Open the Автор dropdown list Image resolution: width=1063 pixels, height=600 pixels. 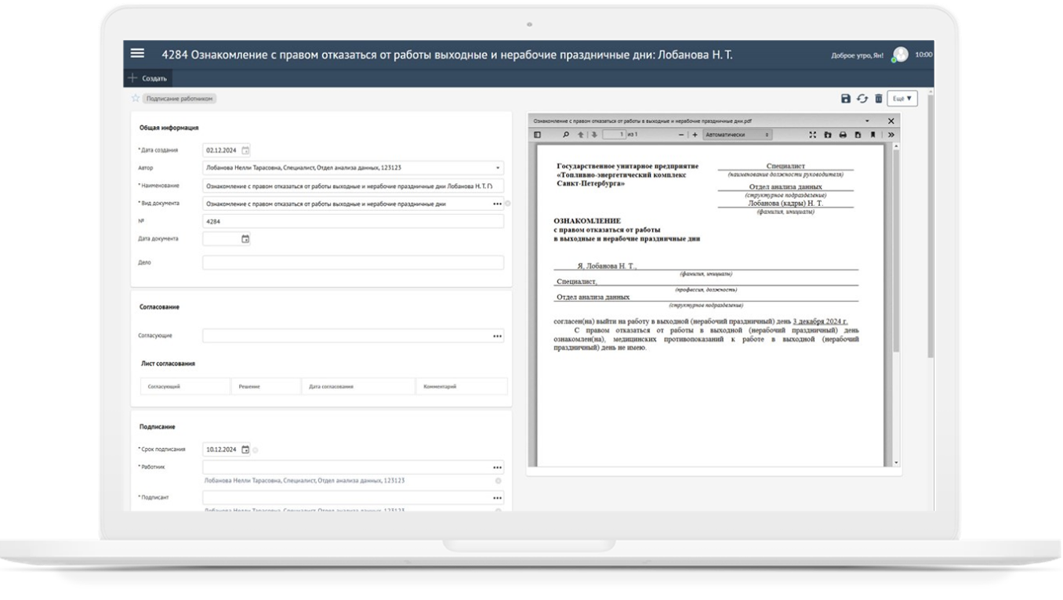point(498,168)
